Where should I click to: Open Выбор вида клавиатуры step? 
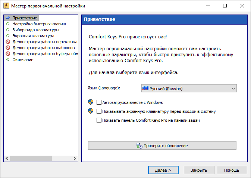click(36, 30)
